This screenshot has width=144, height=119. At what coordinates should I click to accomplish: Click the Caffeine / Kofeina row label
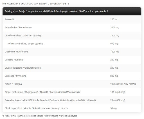(x=14, y=60)
